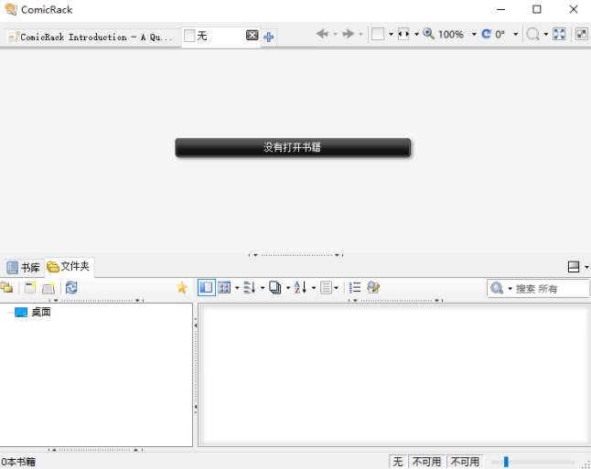Viewport: 591px width, 469px height.
Task: Click the magnifier loupe icon
Action: [532, 34]
